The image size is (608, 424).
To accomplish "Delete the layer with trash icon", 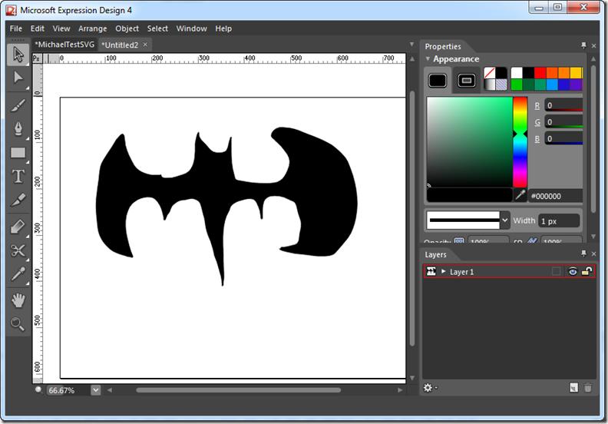I will click(588, 388).
